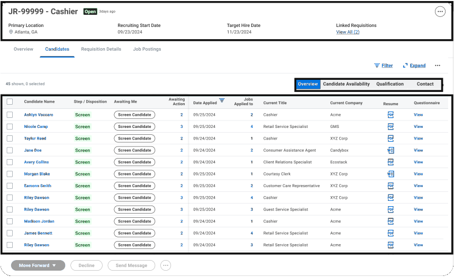Select the blue Overview view button
The width and height of the screenshot is (454, 277).
308,84
